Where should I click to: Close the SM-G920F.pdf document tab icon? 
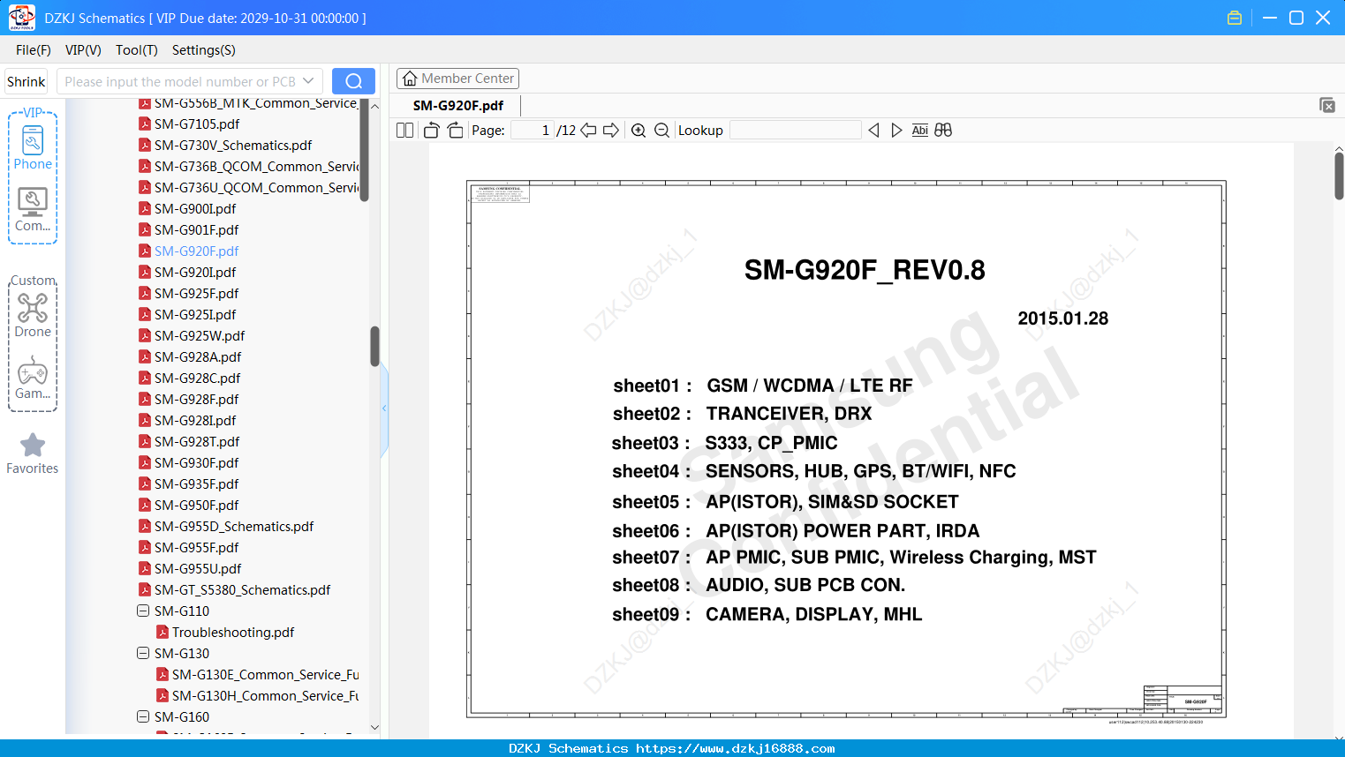(1327, 105)
